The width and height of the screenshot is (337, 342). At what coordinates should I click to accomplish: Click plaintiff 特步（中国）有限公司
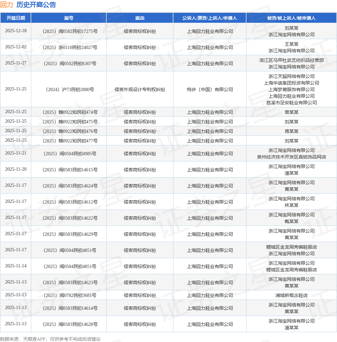pos(210,90)
